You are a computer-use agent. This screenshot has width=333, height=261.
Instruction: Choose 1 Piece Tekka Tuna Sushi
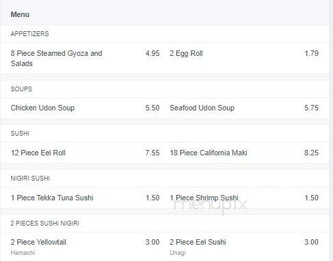(x=52, y=198)
